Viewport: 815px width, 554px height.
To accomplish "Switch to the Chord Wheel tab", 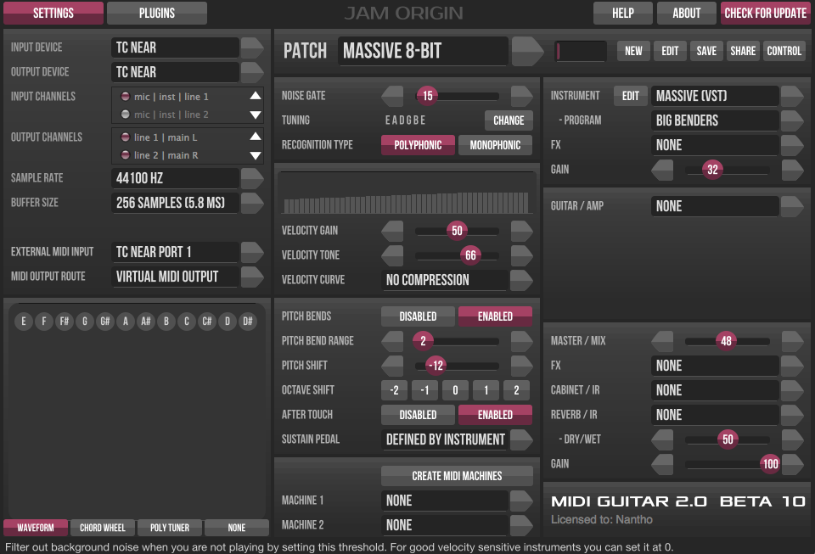I will point(102,527).
